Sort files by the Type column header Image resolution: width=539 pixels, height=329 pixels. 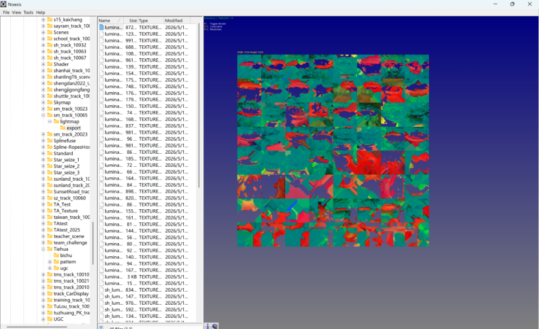click(151, 20)
